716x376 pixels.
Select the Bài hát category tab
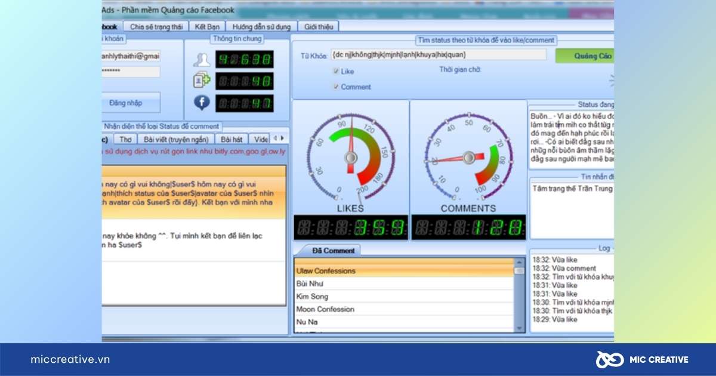232,138
